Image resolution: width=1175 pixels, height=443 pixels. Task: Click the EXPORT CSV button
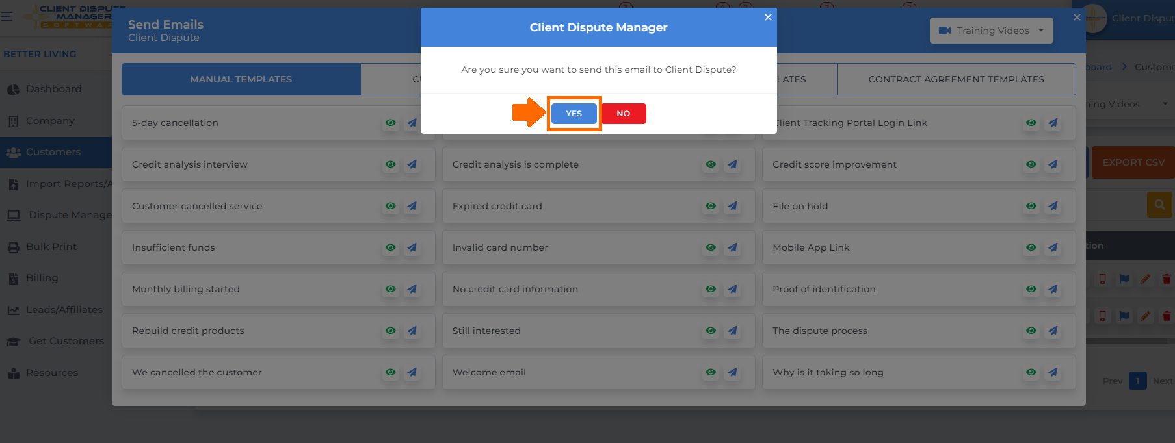(x=1133, y=162)
